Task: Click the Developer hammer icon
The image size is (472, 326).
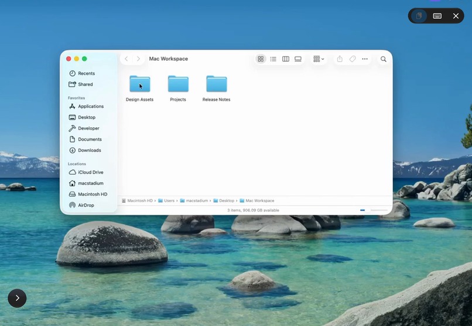Action: point(72,128)
